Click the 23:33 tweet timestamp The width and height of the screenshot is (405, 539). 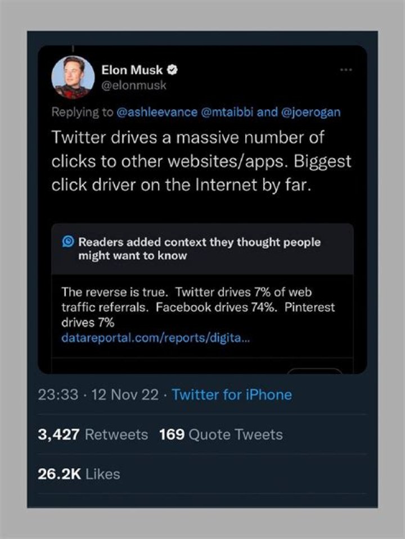(57, 394)
